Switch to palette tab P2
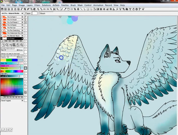 point(5,97)
